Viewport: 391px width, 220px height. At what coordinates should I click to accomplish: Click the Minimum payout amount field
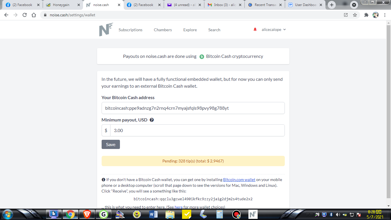click(198, 130)
